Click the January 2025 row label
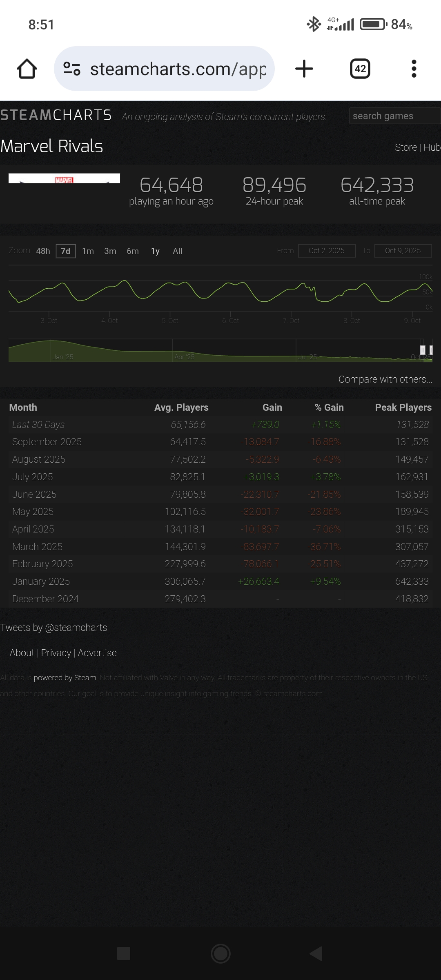The width and height of the screenshot is (441, 980). 41,581
